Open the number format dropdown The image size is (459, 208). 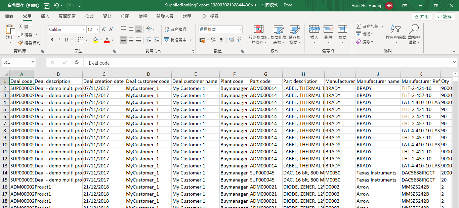click(x=240, y=30)
